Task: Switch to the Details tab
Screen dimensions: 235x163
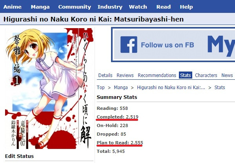Action: pos(105,75)
